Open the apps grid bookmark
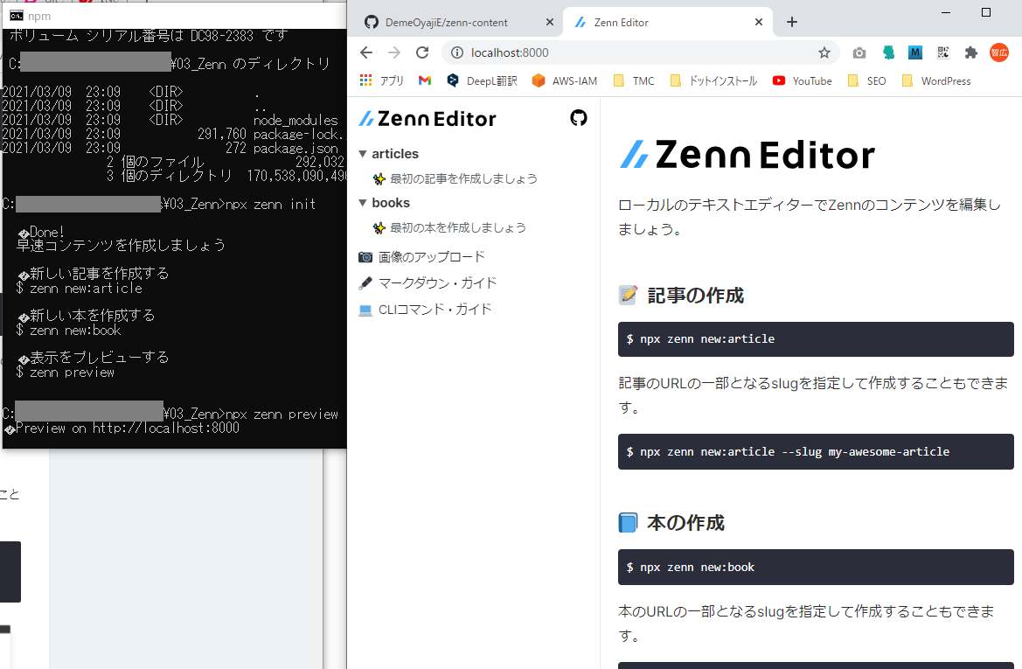Screen dimensions: 1022x669 pyautogui.click(x=382, y=80)
